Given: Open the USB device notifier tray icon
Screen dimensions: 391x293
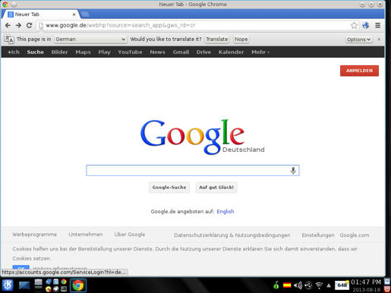Looking at the screenshot, I should point(308,285).
